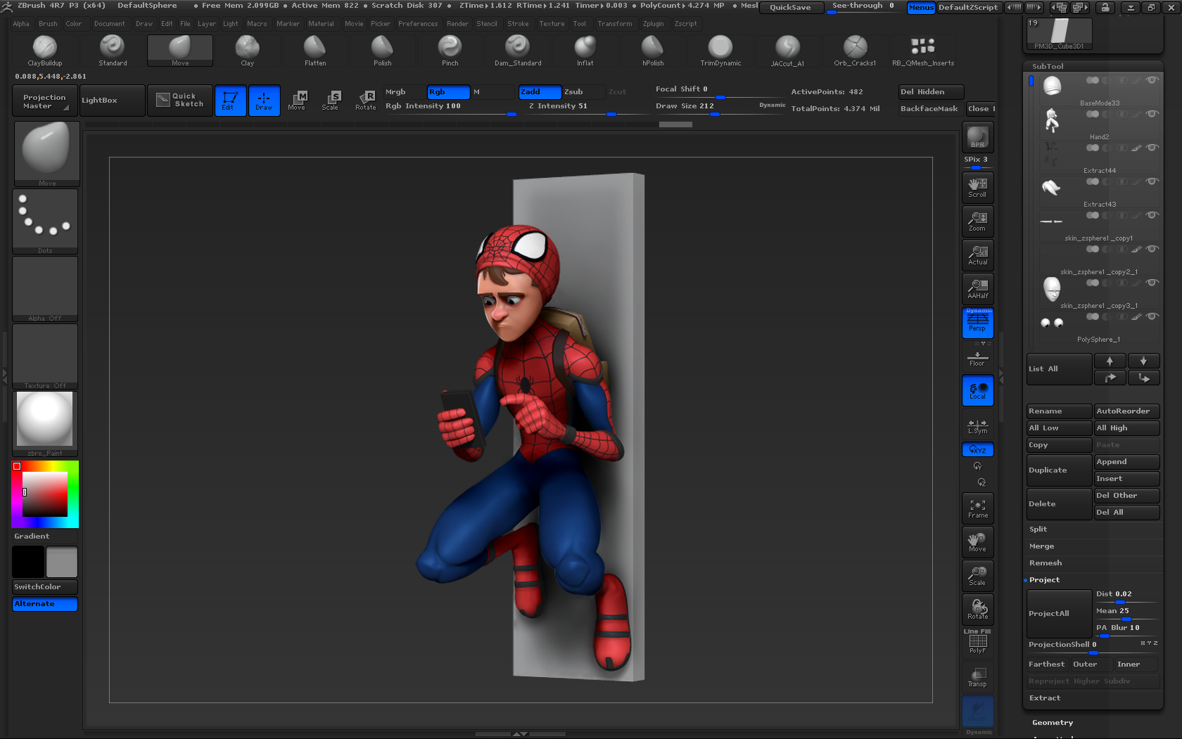Toggle visibility eye of BaseMode33 subtool
This screenshot has height=739, width=1182.
click(1152, 80)
